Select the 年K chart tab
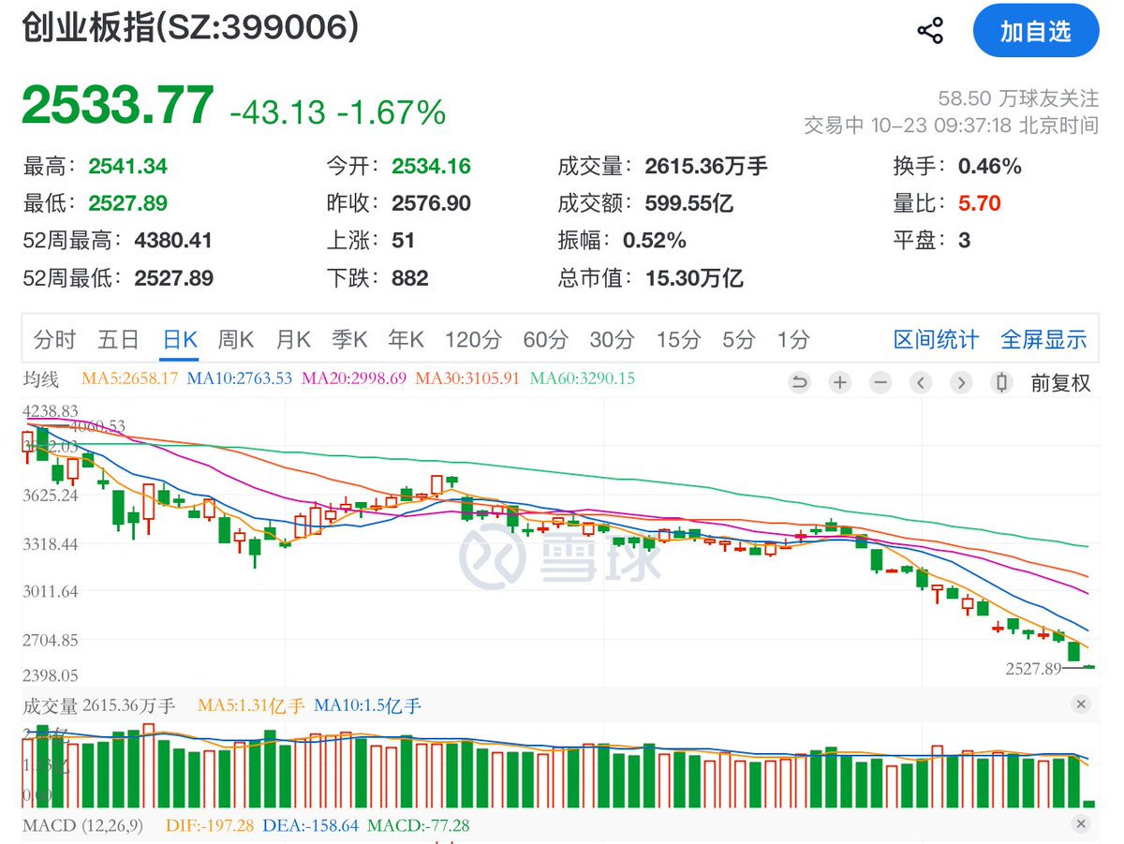 407,339
